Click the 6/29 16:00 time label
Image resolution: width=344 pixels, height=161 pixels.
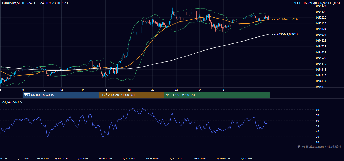(x=105, y=158)
